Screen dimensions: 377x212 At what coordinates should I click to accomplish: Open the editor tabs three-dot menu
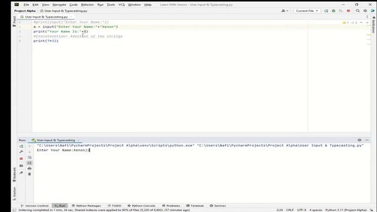pyautogui.click(x=367, y=17)
